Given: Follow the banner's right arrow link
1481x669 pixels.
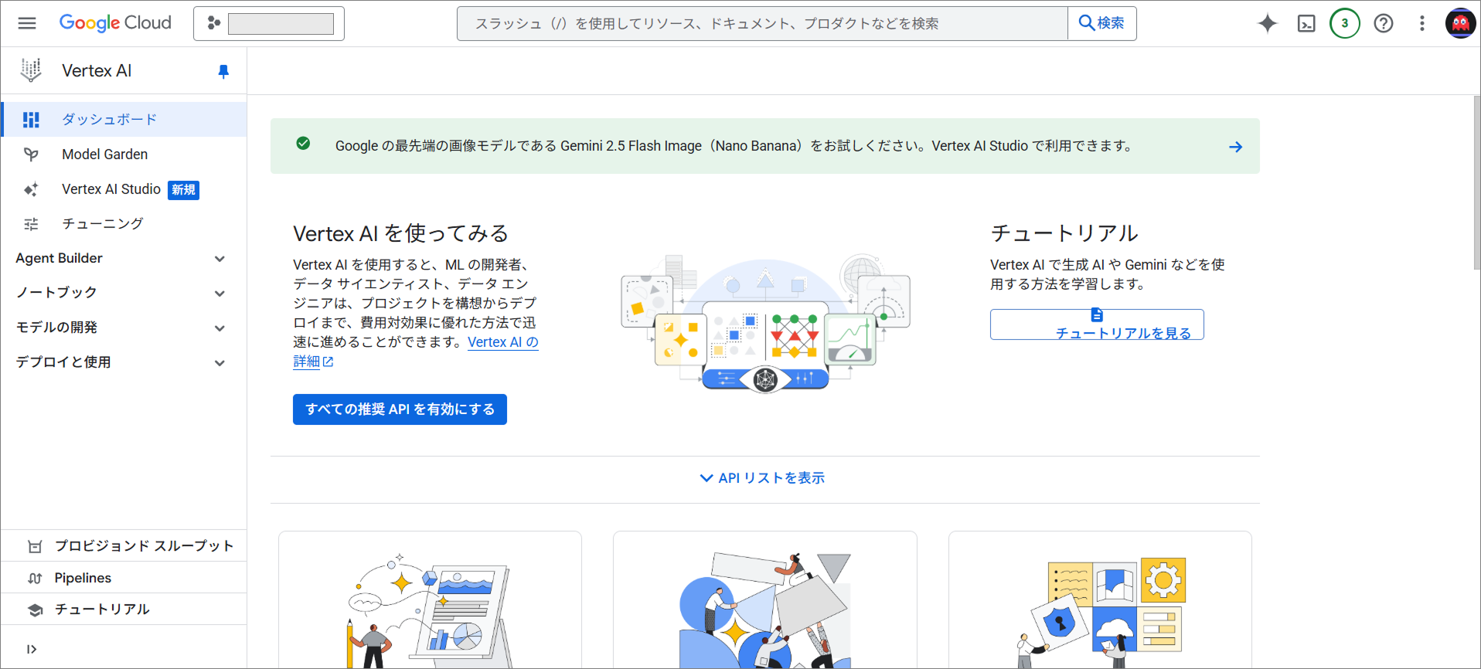Looking at the screenshot, I should [1235, 147].
